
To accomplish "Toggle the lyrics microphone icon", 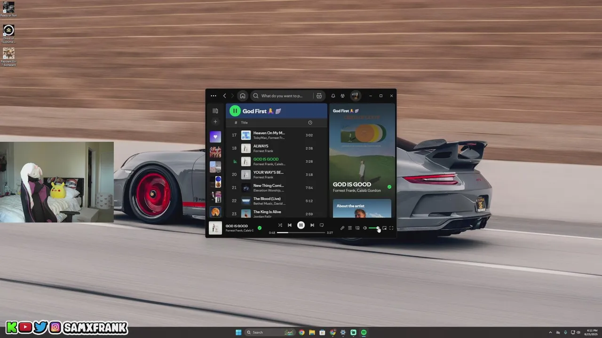I will [342, 228].
